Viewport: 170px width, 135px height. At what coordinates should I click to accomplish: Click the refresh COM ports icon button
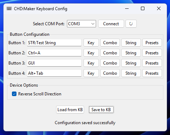point(131,24)
